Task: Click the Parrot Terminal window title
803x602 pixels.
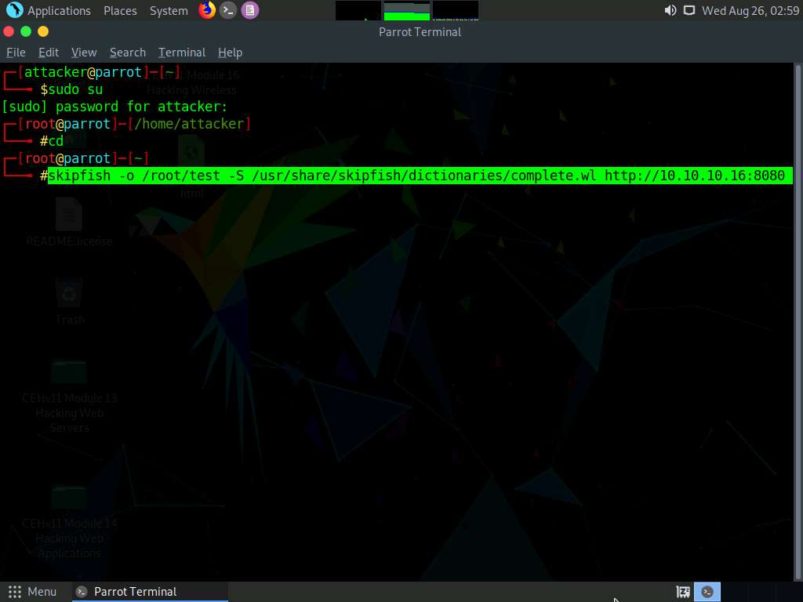Action: (x=420, y=31)
